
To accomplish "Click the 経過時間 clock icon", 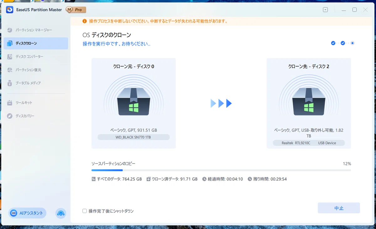I will (x=204, y=179).
